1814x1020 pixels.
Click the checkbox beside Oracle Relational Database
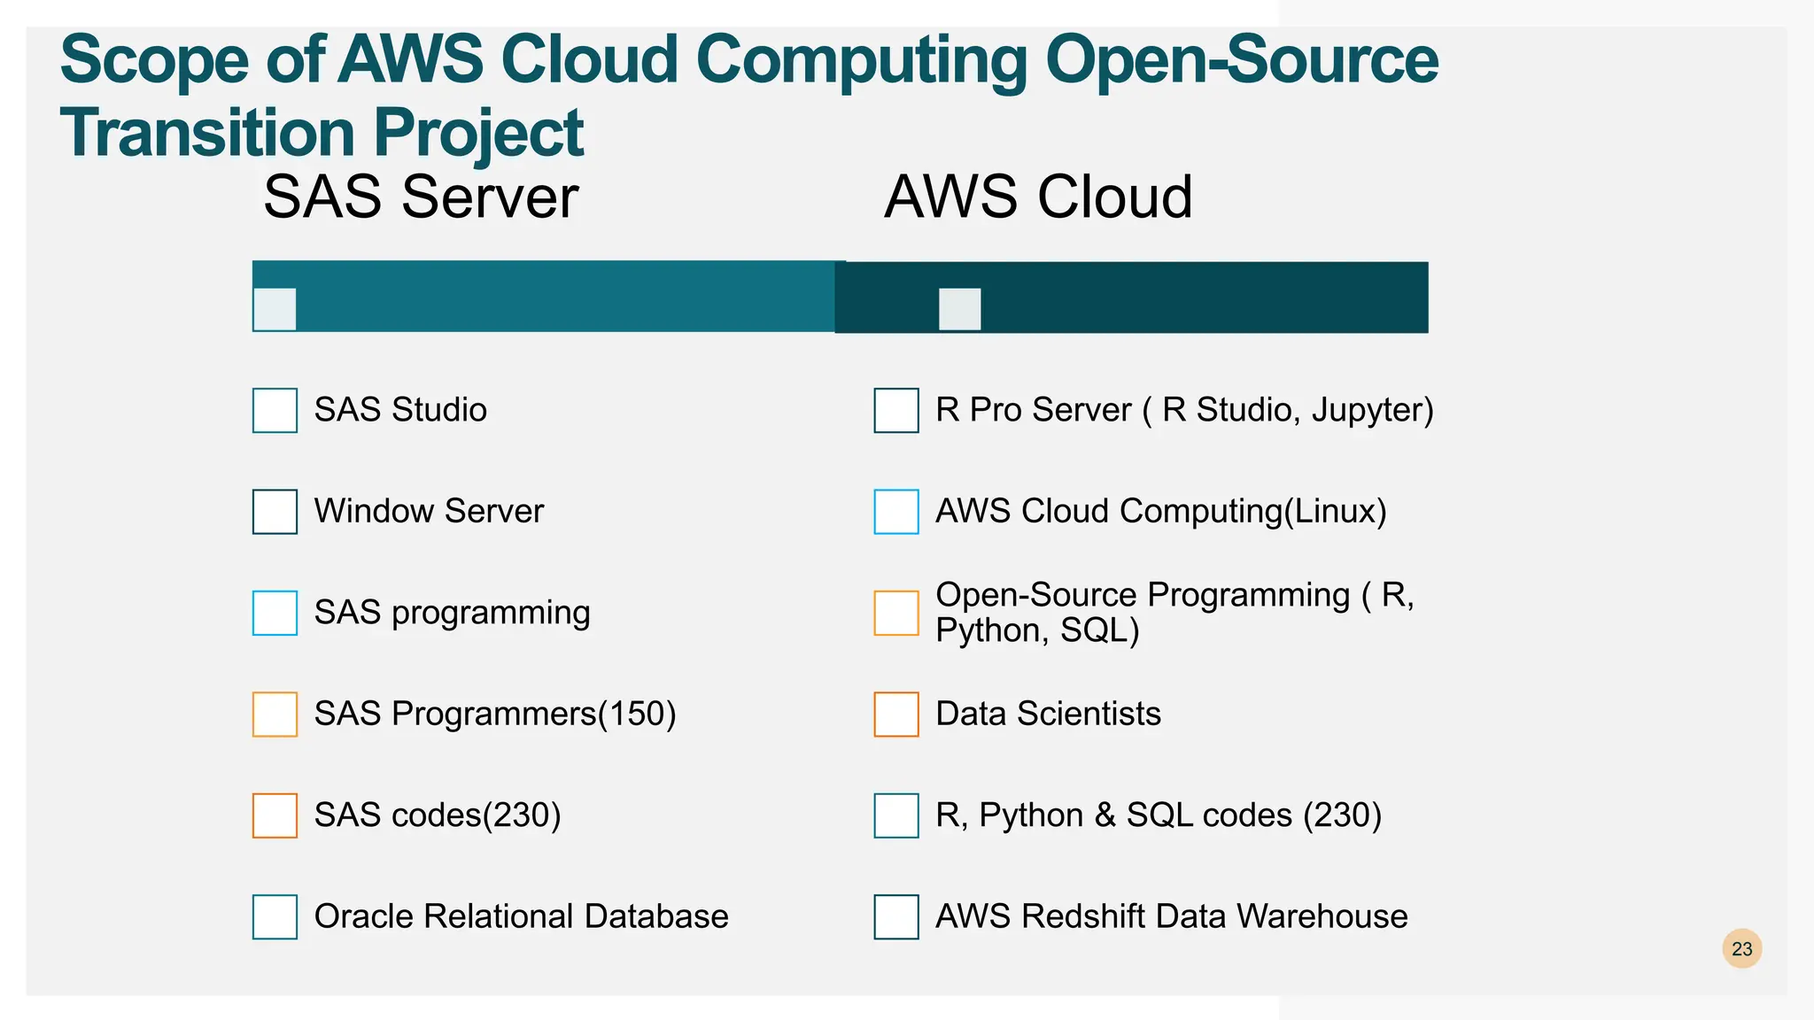[275, 916]
